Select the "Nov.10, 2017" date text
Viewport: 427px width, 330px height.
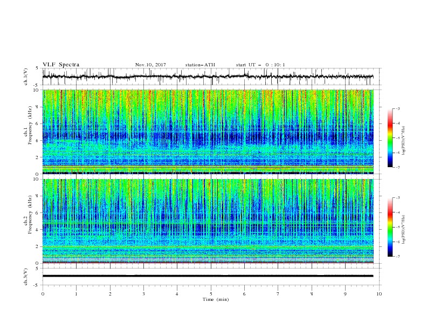point(150,65)
